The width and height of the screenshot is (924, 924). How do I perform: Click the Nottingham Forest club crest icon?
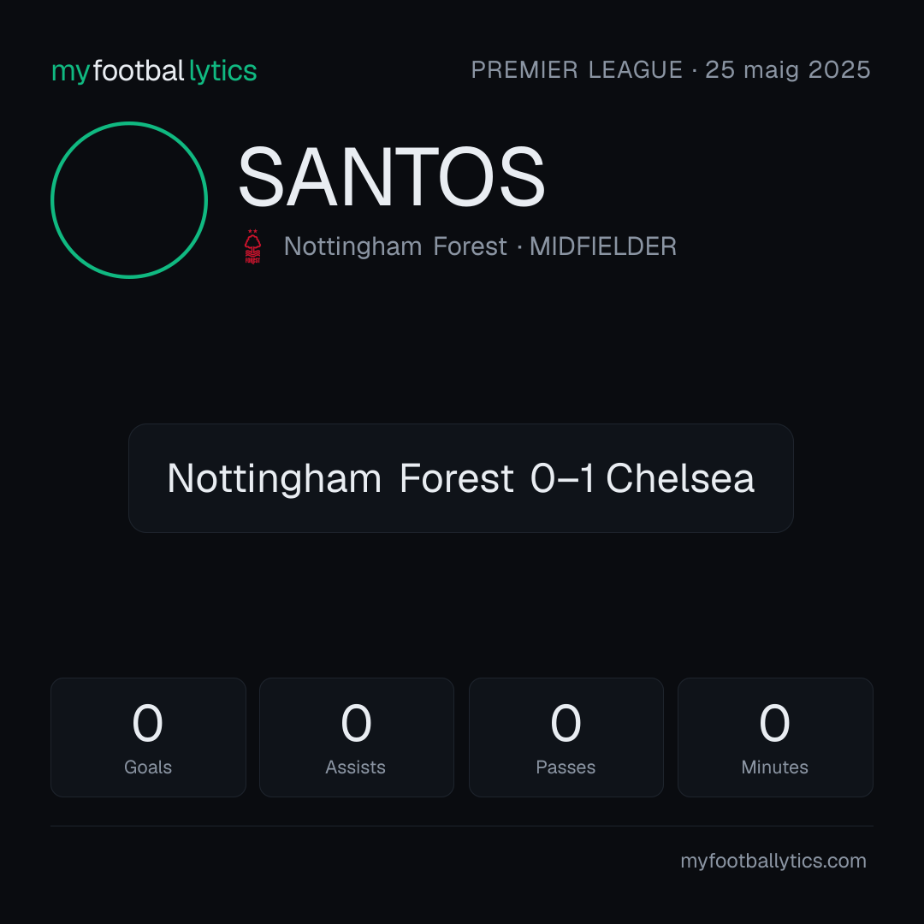pyautogui.click(x=252, y=246)
